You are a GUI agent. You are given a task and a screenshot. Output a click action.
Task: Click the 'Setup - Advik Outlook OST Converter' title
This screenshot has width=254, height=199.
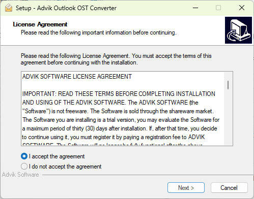pyautogui.click(x=66, y=8)
